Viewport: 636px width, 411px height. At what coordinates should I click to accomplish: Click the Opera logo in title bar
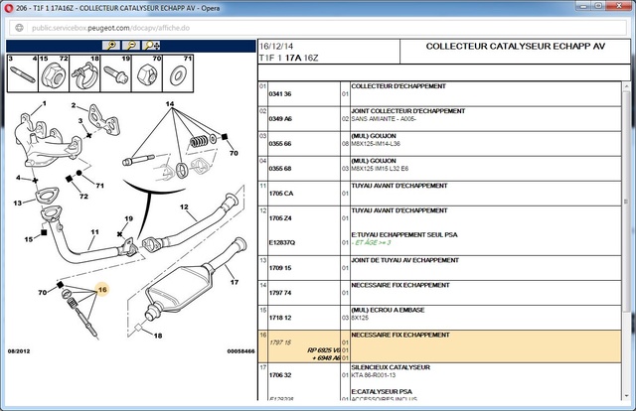(x=9, y=8)
